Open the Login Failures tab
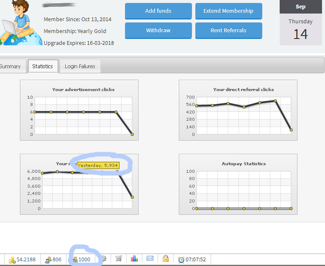This screenshot has height=266, width=325. click(80, 66)
